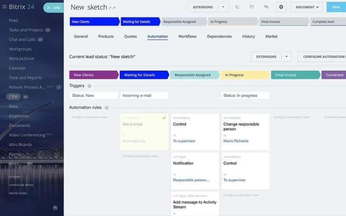The height and width of the screenshot is (216, 346).
Task: Open CRM in the left sidebar
Action: pyautogui.click(x=13, y=97)
